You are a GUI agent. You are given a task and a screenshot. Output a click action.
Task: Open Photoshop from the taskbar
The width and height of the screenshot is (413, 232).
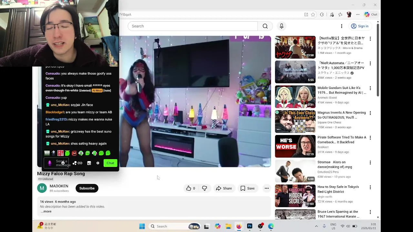pyautogui.click(x=249, y=226)
